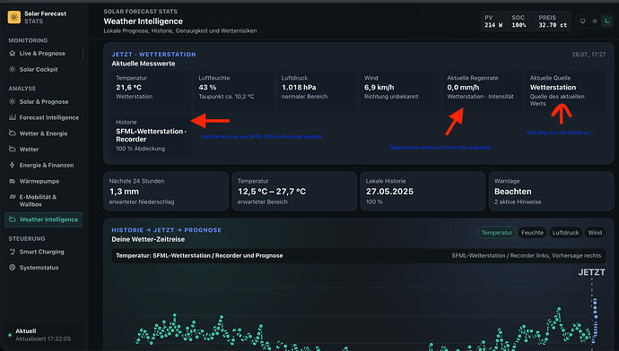Click the Wind 6,9 km/h card
This screenshot has width=619, height=351.
[x=399, y=90]
